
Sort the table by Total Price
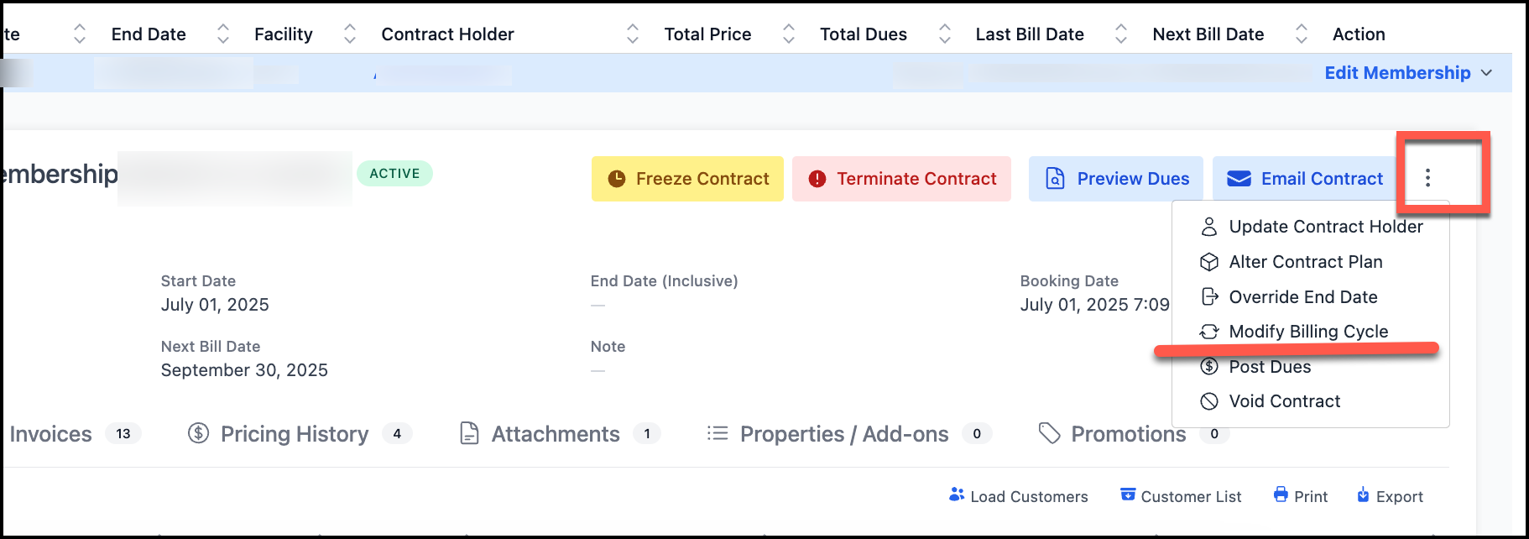coord(789,34)
